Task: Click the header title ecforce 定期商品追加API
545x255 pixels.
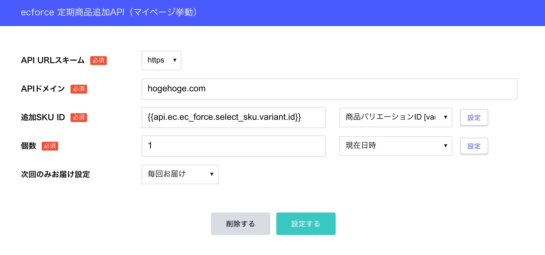Action: (x=109, y=12)
